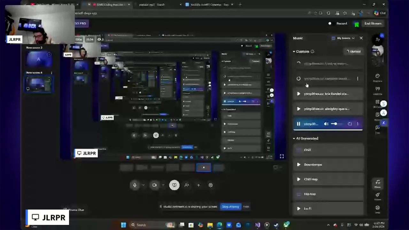Open New scene 4 options menu

click(x=51, y=73)
